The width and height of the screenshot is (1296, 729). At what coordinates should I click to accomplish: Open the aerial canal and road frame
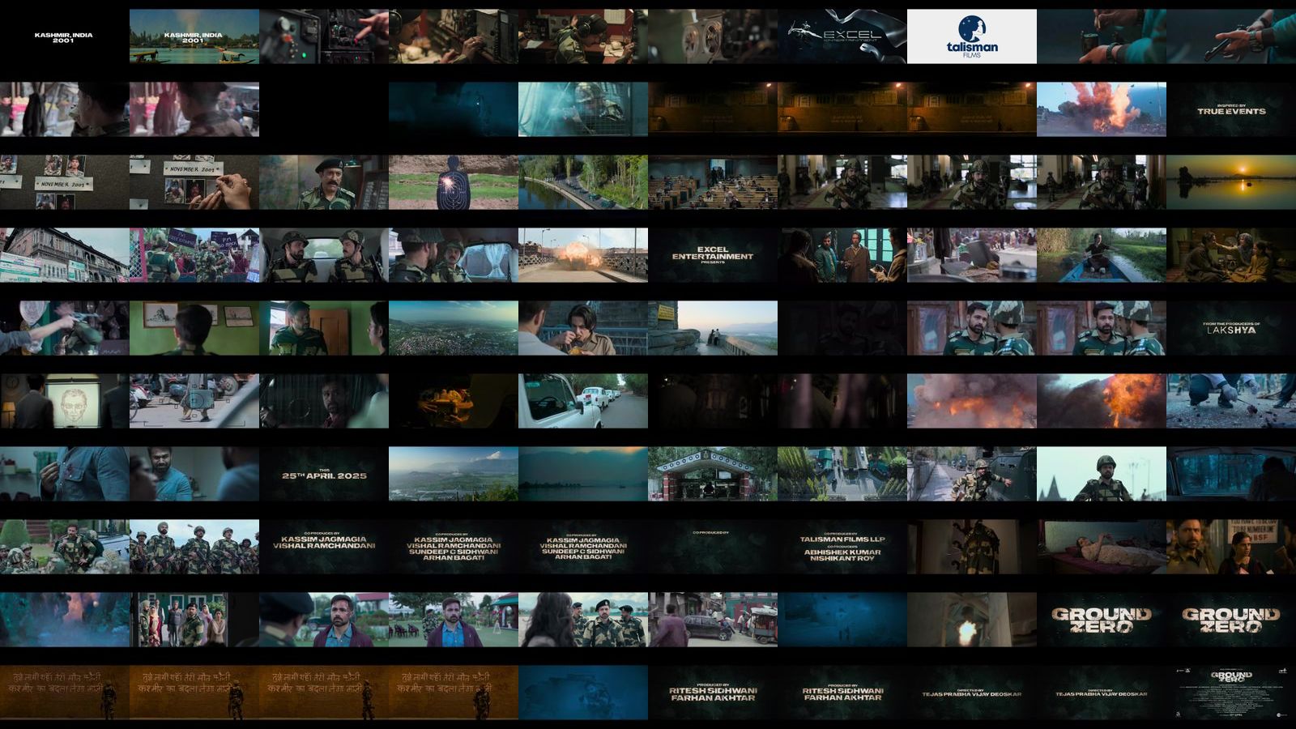583,182
